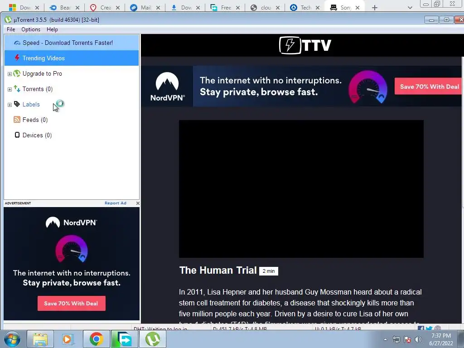The image size is (464, 348).
Task: Click the Devices phone icon
Action: tap(17, 135)
